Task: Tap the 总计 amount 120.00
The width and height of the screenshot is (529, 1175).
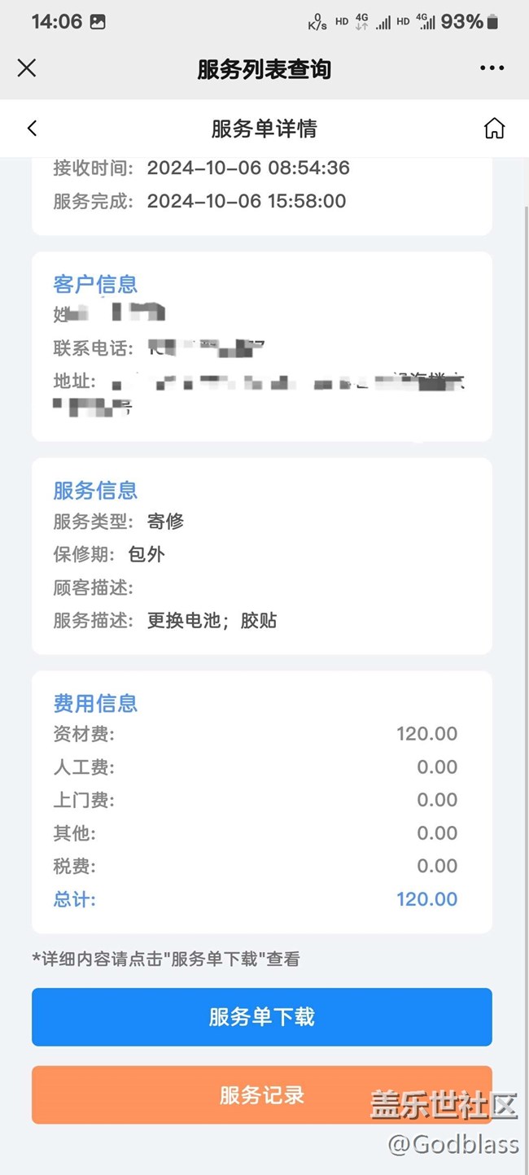Action: pos(426,899)
